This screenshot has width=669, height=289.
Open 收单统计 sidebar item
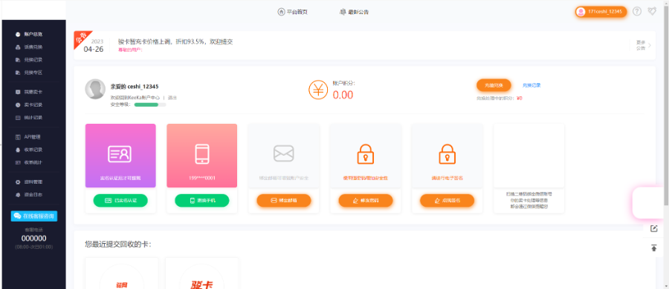[x=29, y=162]
